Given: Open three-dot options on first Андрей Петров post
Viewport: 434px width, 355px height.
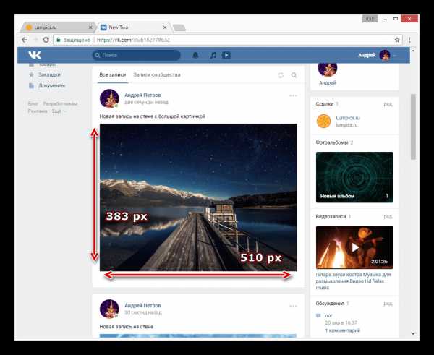Looking at the screenshot, I should pos(293,95).
